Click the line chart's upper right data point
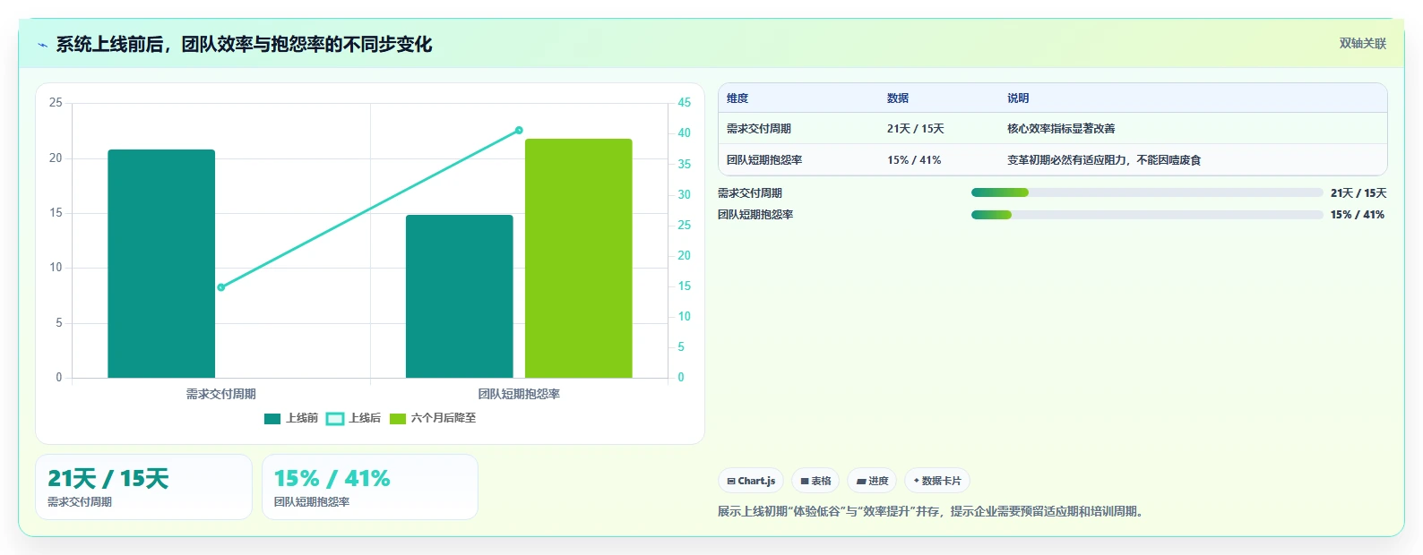 [519, 131]
